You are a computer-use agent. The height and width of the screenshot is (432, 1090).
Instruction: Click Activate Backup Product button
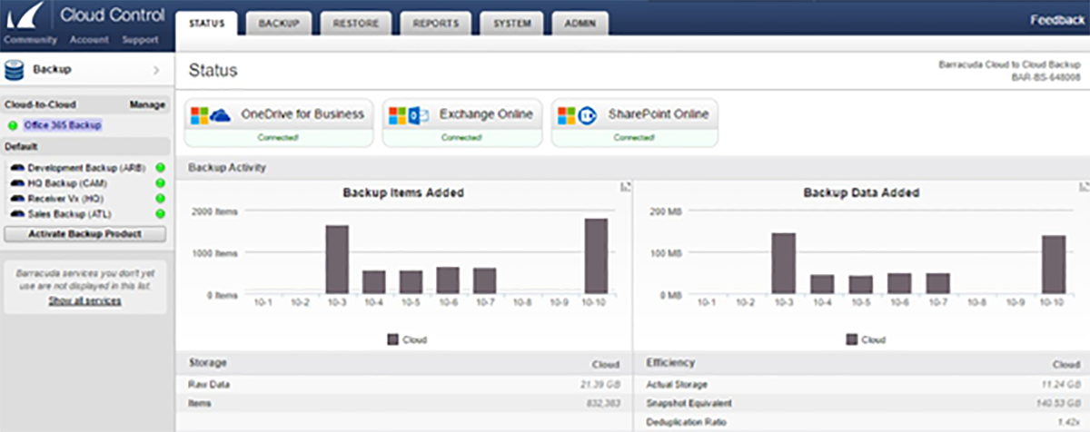pos(84,234)
